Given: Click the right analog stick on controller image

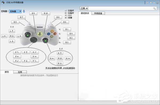Looking at the screenshot, I should pyautogui.click(x=45, y=40).
